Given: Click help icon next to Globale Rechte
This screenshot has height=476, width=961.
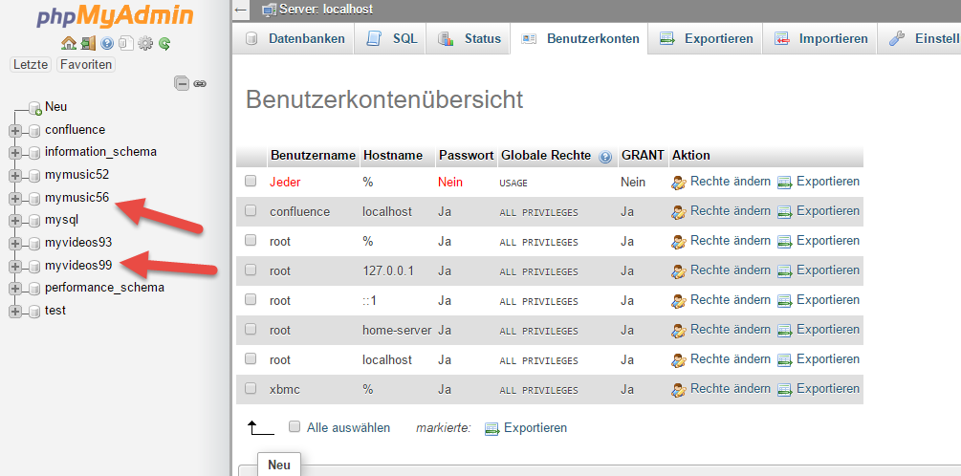Looking at the screenshot, I should click(605, 157).
